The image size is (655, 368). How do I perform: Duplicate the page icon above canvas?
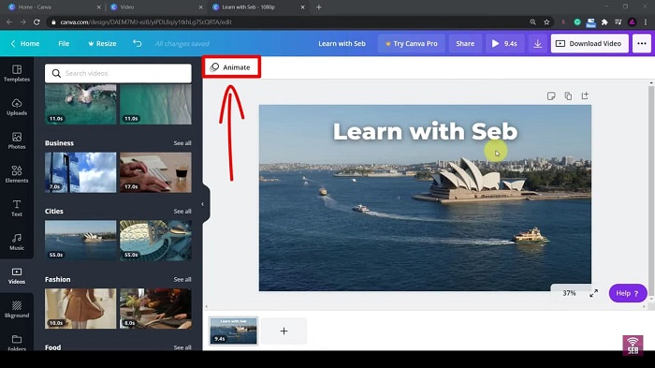coord(568,96)
